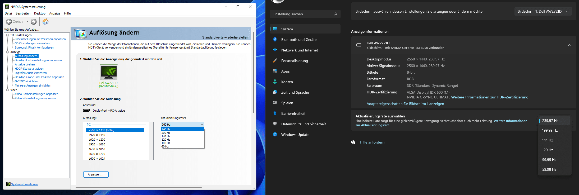The width and height of the screenshot is (579, 195).
Task: Open Konten settings category
Action: pos(305,82)
